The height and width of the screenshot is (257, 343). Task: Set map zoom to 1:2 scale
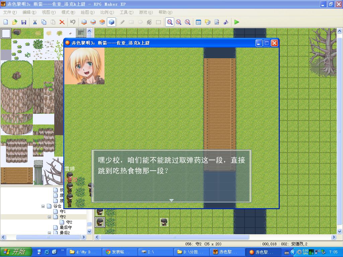coord(179,22)
